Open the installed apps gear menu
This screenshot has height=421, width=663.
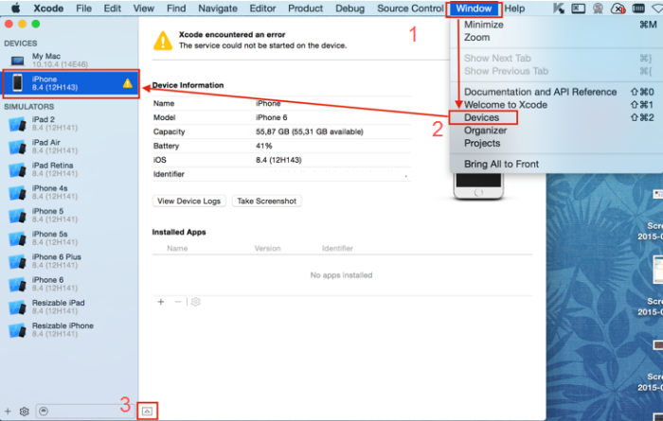pos(195,302)
